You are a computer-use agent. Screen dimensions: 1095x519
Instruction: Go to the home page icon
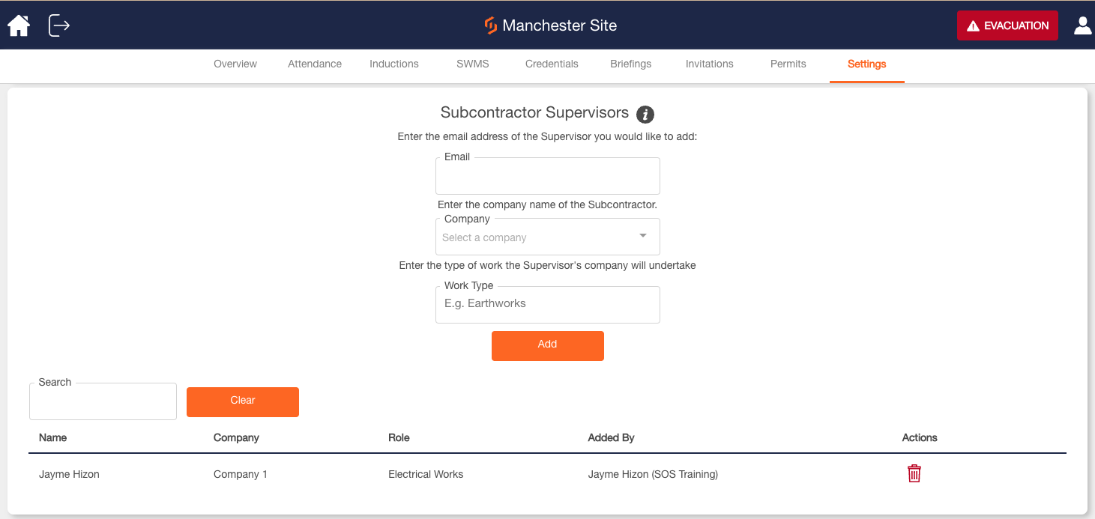19,25
